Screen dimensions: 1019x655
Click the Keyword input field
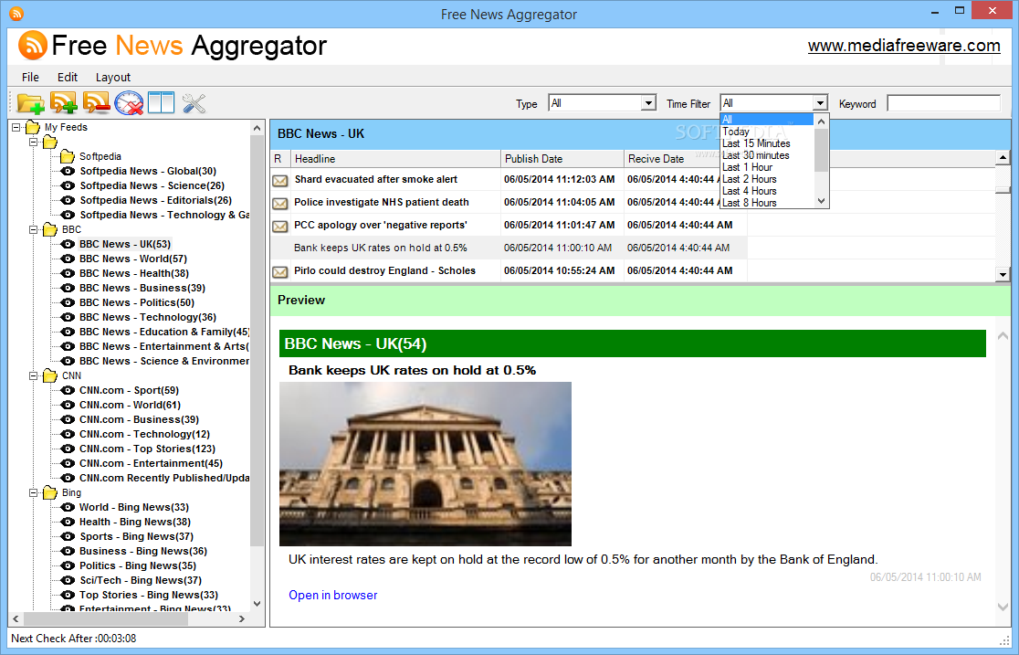coord(943,102)
